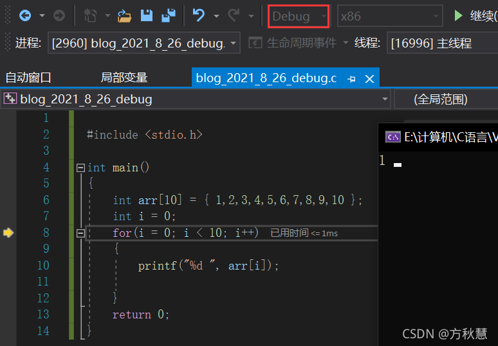Open the x86 platform dropdown
This screenshot has width=498, height=346.
390,16
